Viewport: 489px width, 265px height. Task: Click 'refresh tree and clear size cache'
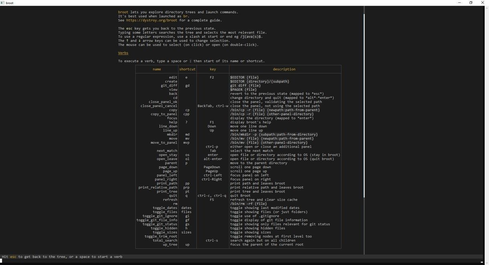[264, 200]
